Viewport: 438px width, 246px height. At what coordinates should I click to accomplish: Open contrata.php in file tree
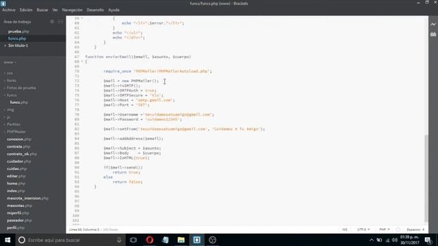pos(18,146)
